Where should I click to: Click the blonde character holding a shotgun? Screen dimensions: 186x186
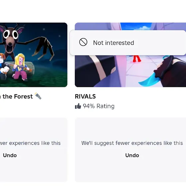click(x=20, y=67)
